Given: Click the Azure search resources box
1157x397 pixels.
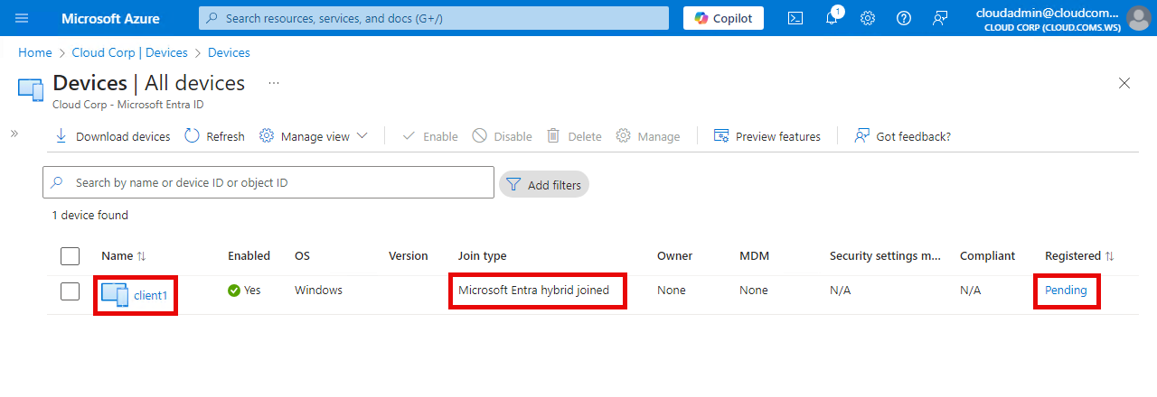Looking at the screenshot, I should pyautogui.click(x=434, y=18).
